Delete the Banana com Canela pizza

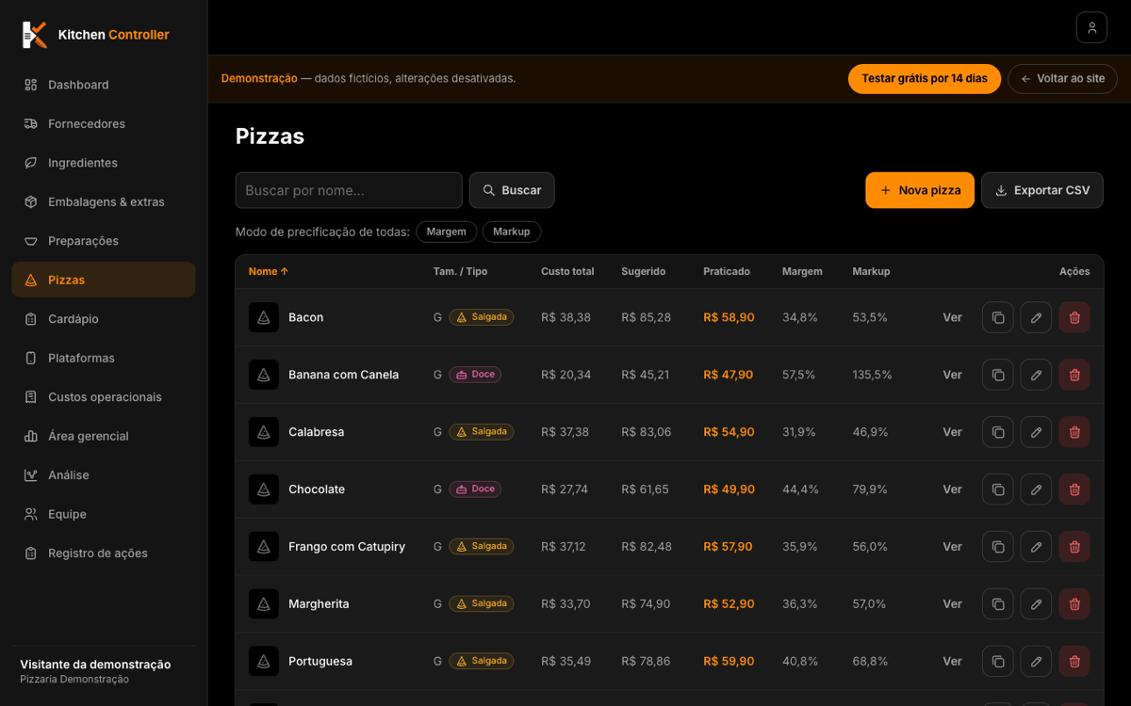pyautogui.click(x=1074, y=375)
